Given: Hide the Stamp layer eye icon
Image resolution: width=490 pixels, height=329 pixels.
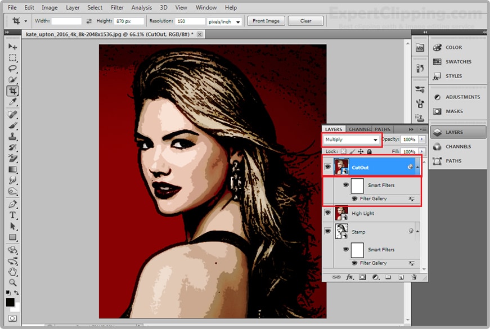Looking at the screenshot, I should [328, 232].
